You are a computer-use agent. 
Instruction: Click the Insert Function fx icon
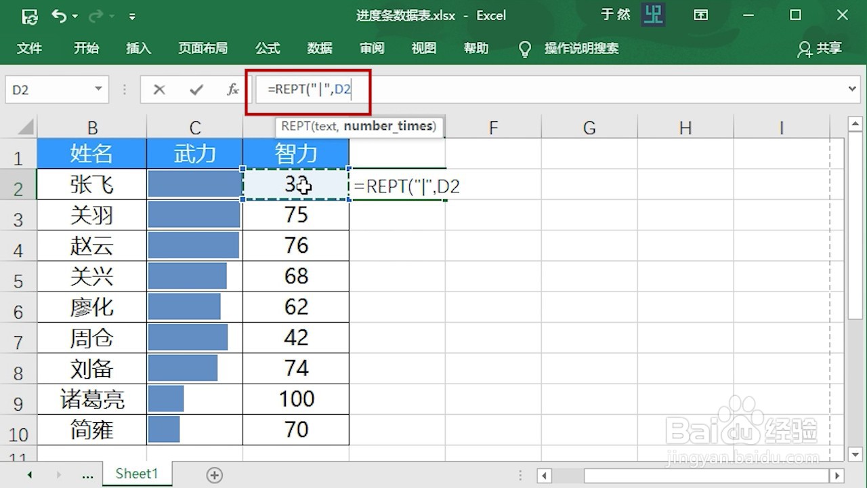[x=232, y=89]
